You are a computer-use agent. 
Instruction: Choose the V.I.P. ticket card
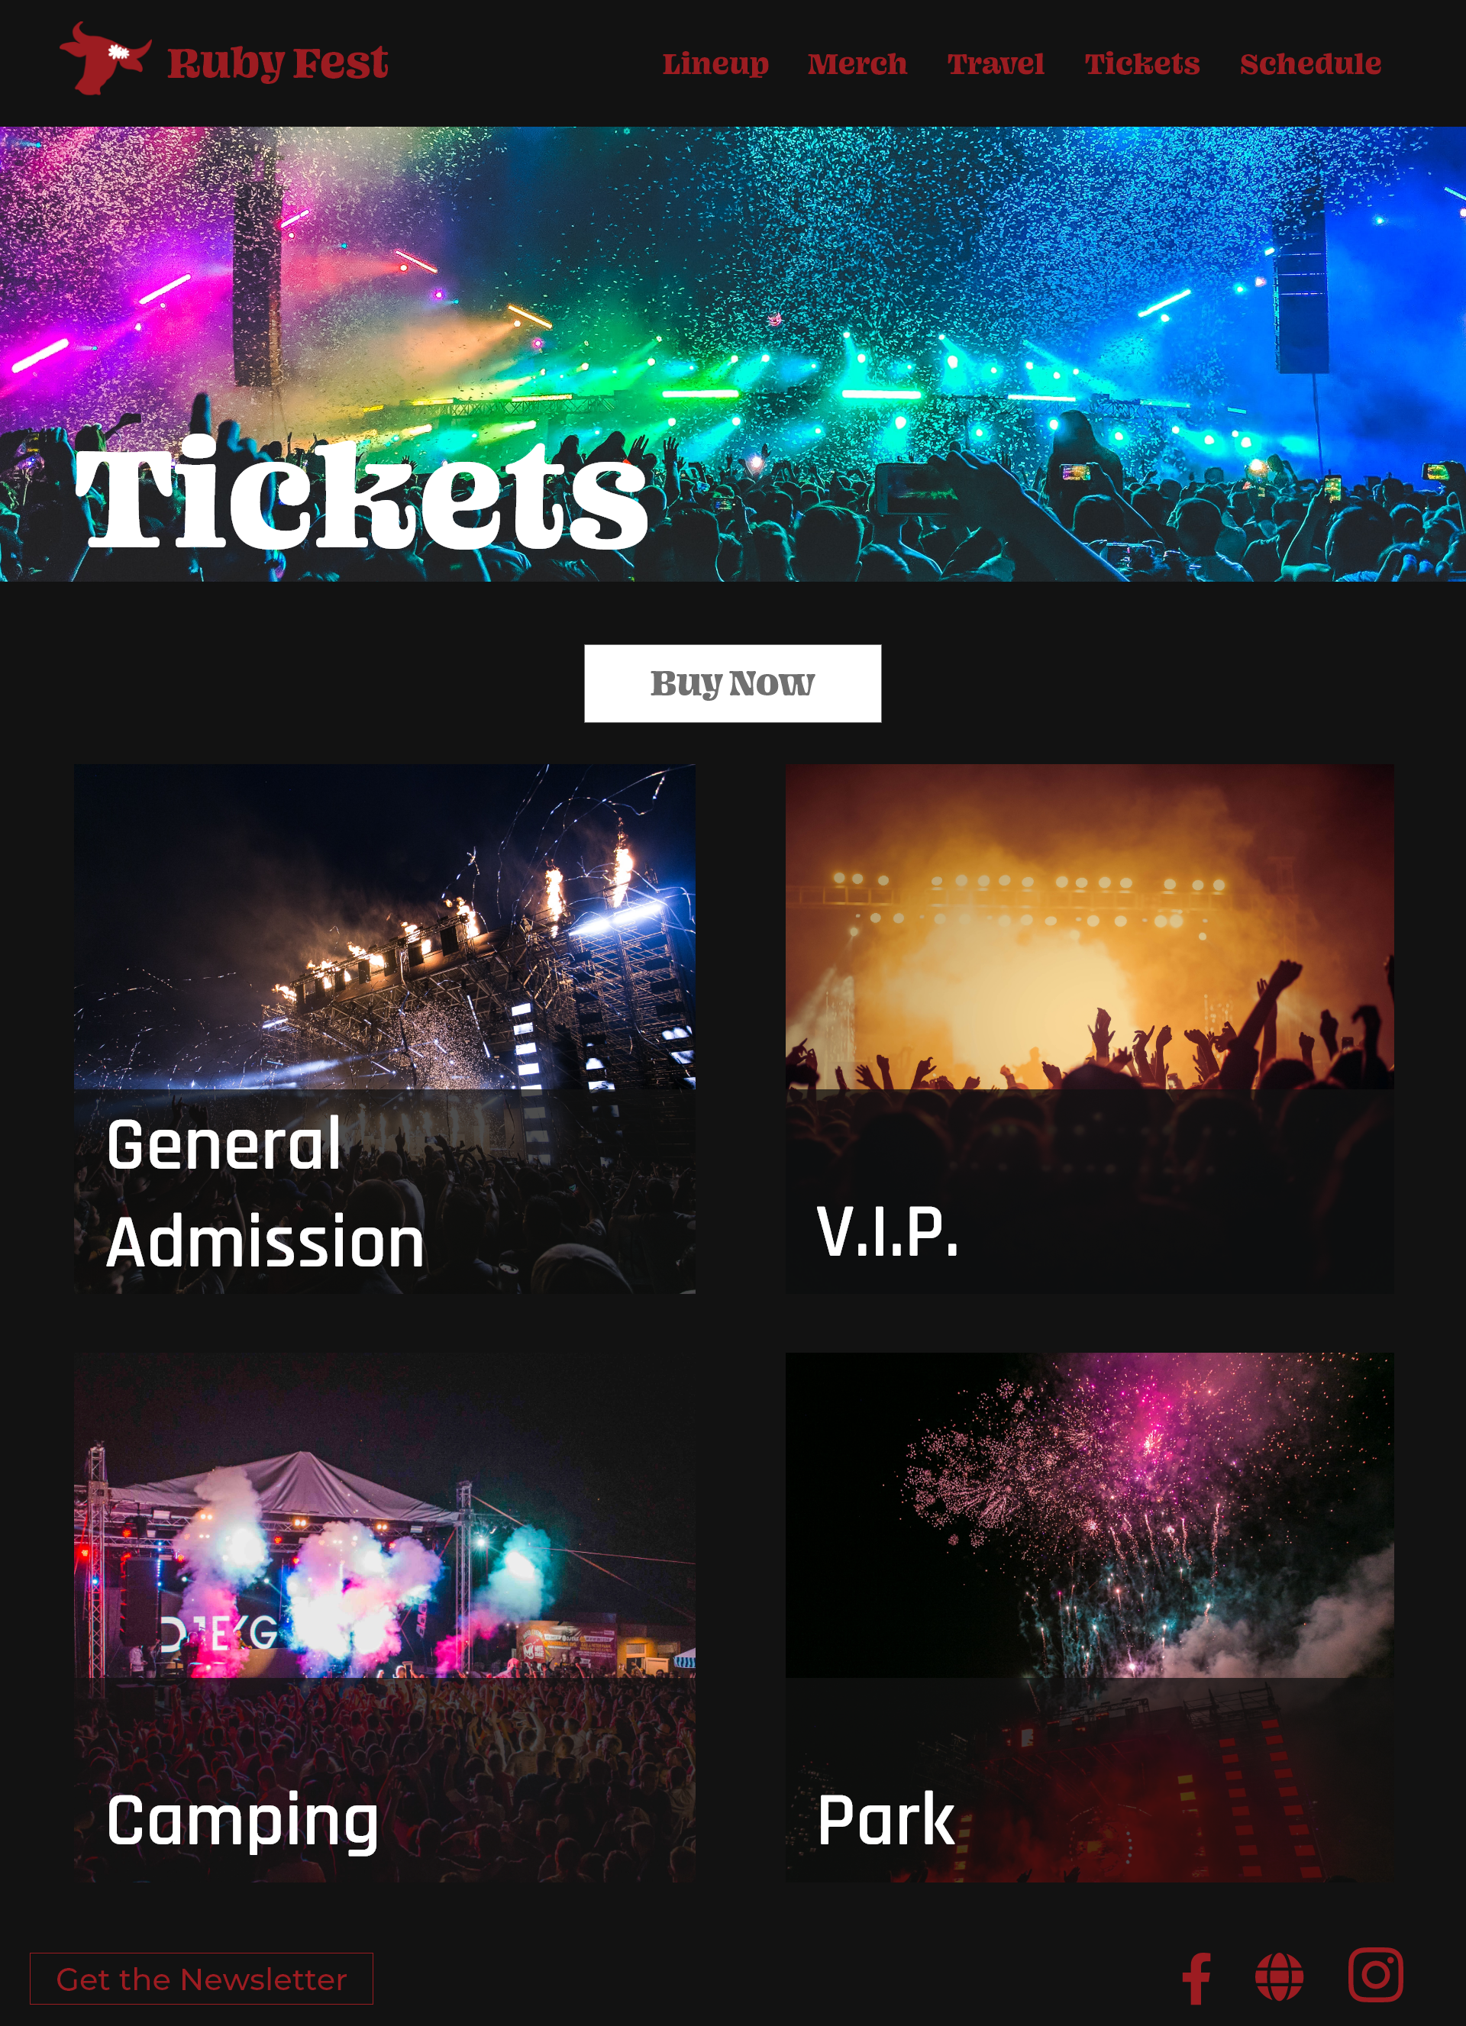tap(1090, 1028)
